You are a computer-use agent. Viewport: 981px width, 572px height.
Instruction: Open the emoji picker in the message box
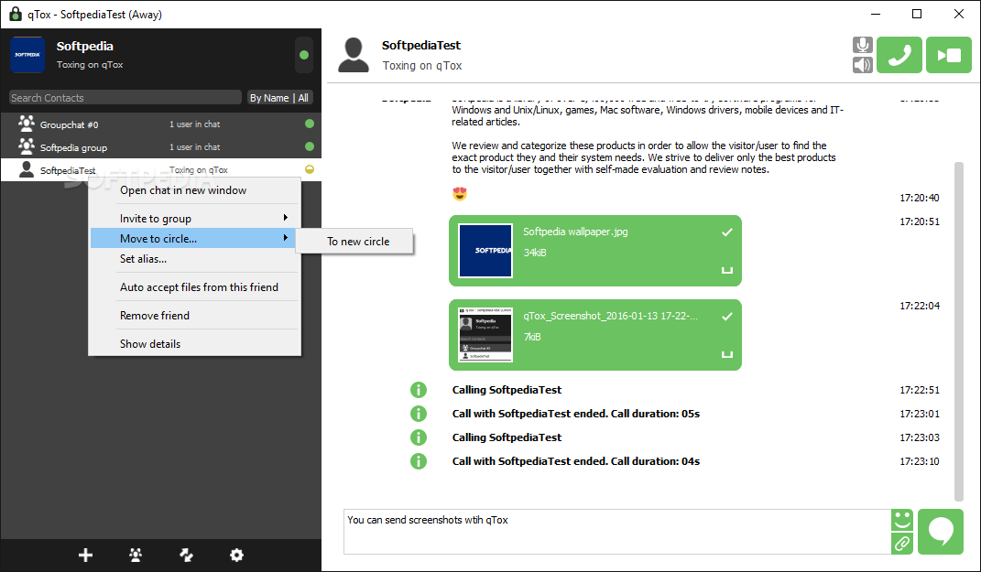(901, 520)
